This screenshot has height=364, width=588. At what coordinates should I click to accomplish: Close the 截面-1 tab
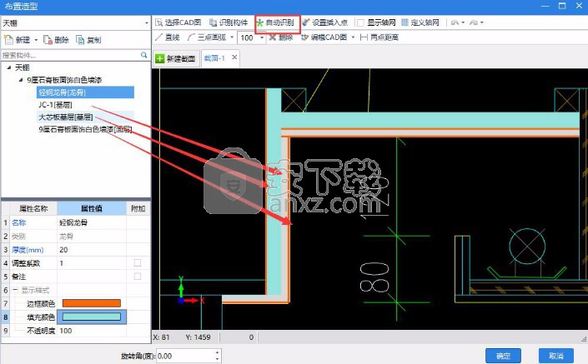[x=234, y=57]
